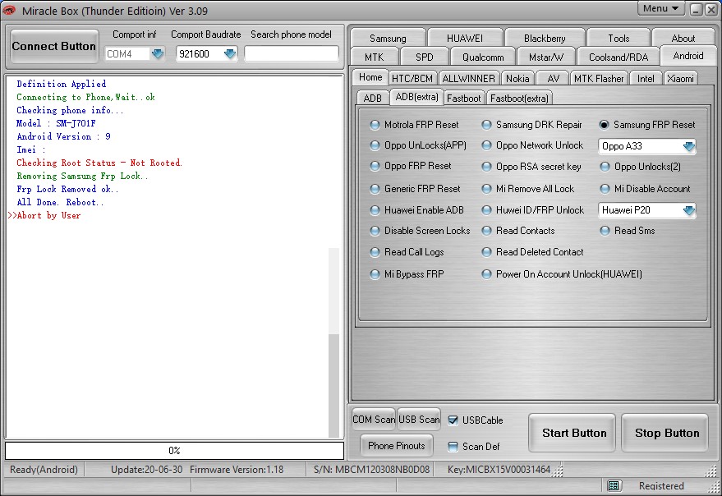722x496 pixels.
Task: Open the Fastboot(extra) sub-tab
Action: [519, 98]
